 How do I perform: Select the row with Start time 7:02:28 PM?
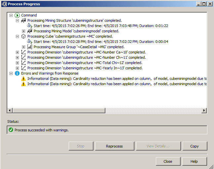pos(101,42)
